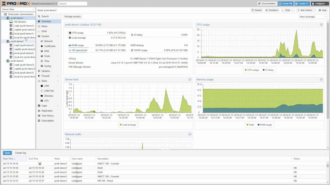Switch to the Cluster log tab
Screen dimensions: 330x185
[20, 153]
